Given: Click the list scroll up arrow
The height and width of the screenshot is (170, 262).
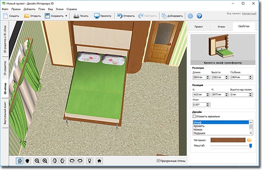Looking at the screenshot, I should tap(251, 122).
